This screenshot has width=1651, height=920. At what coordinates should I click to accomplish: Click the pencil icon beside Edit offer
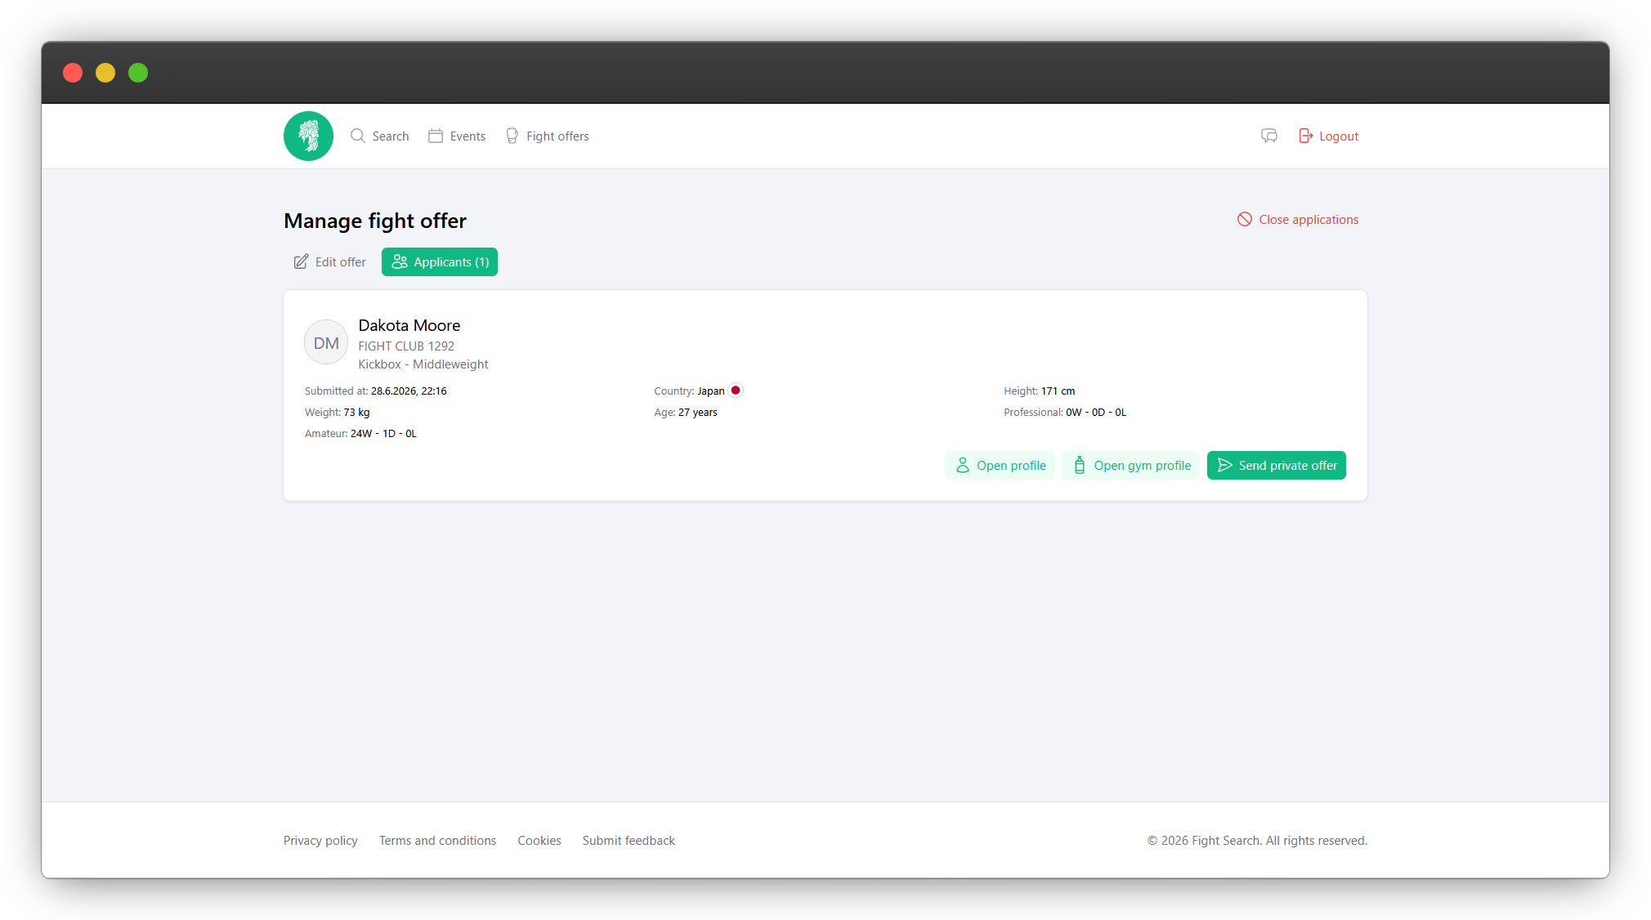coord(301,261)
